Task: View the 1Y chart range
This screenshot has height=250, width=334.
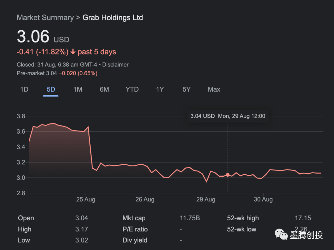Action: [160, 89]
